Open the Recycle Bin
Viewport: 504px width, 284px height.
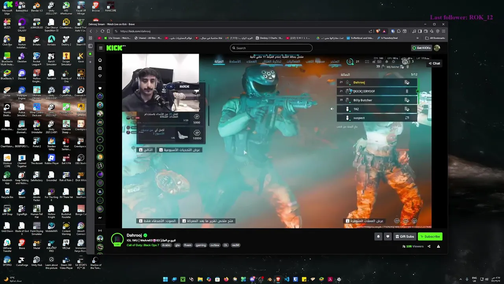(x=7, y=193)
